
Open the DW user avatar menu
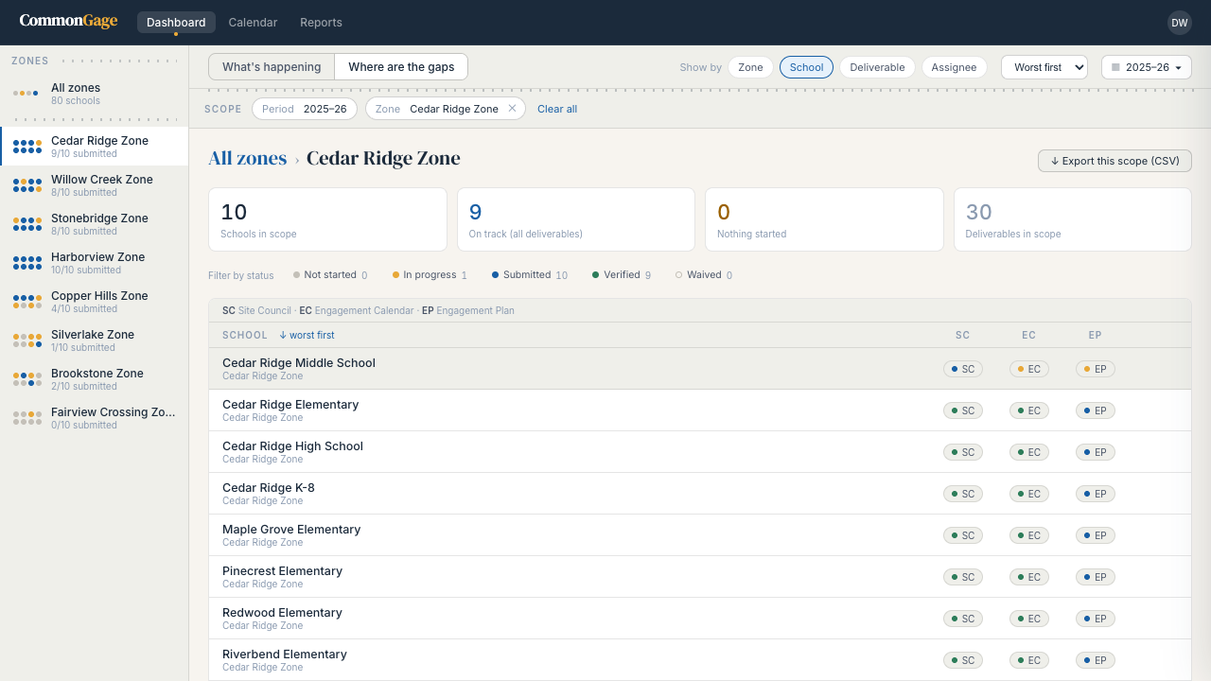point(1179,23)
